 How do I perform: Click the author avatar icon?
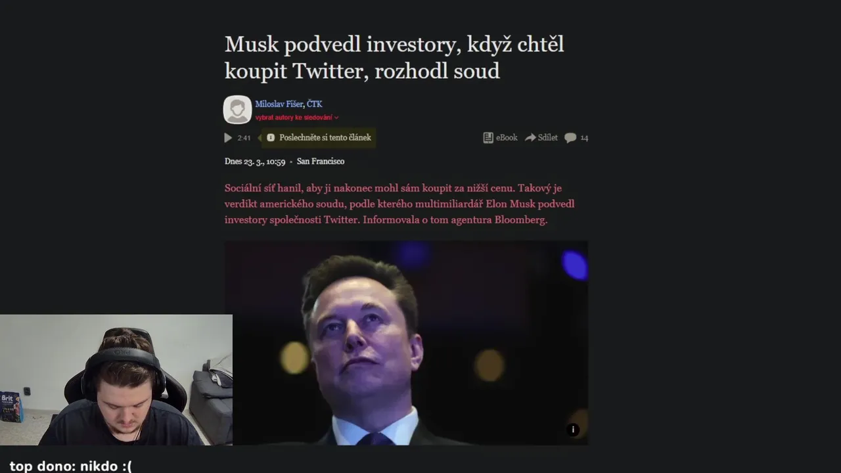[x=237, y=110]
